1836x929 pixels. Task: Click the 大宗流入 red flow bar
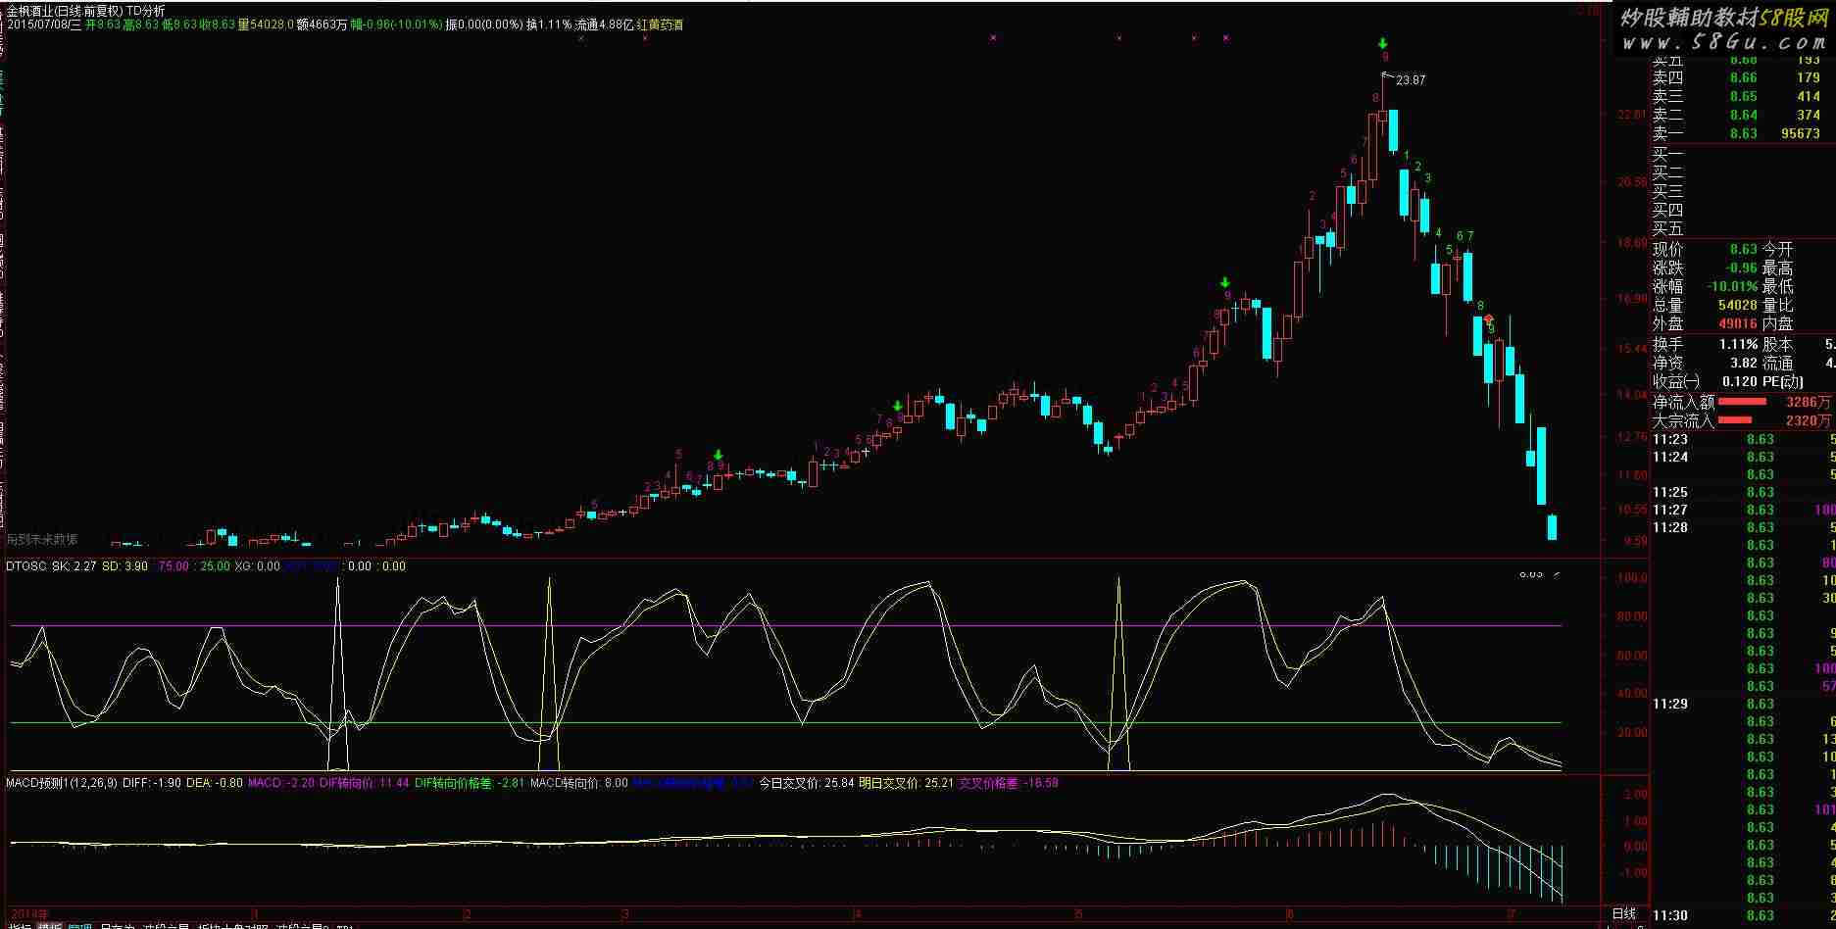click(1735, 420)
